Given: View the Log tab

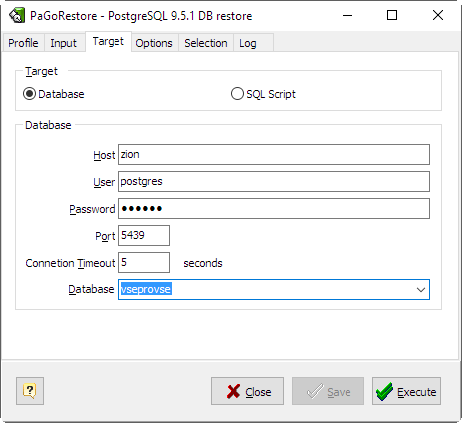Looking at the screenshot, I should pyautogui.click(x=248, y=43).
